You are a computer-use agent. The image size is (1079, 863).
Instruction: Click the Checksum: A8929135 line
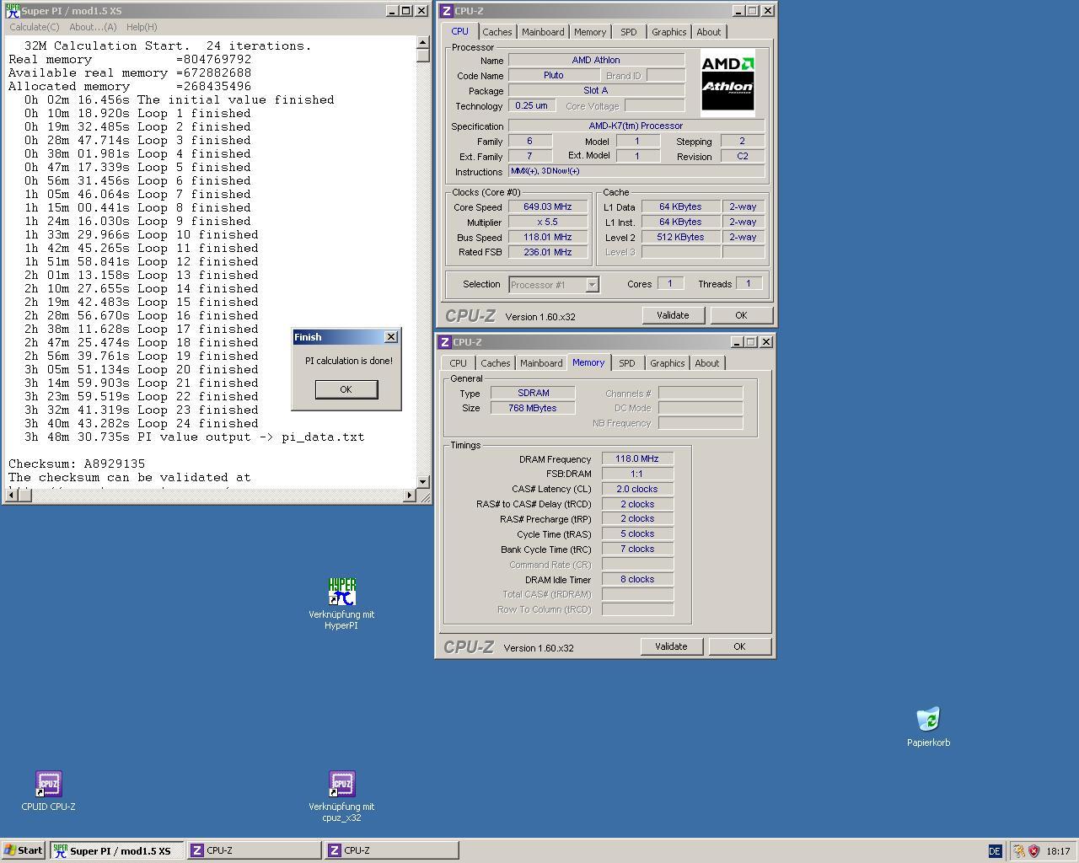pyautogui.click(x=77, y=464)
